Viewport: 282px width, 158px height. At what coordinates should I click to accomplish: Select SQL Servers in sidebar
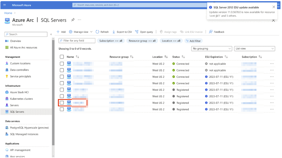[x=17, y=112]
